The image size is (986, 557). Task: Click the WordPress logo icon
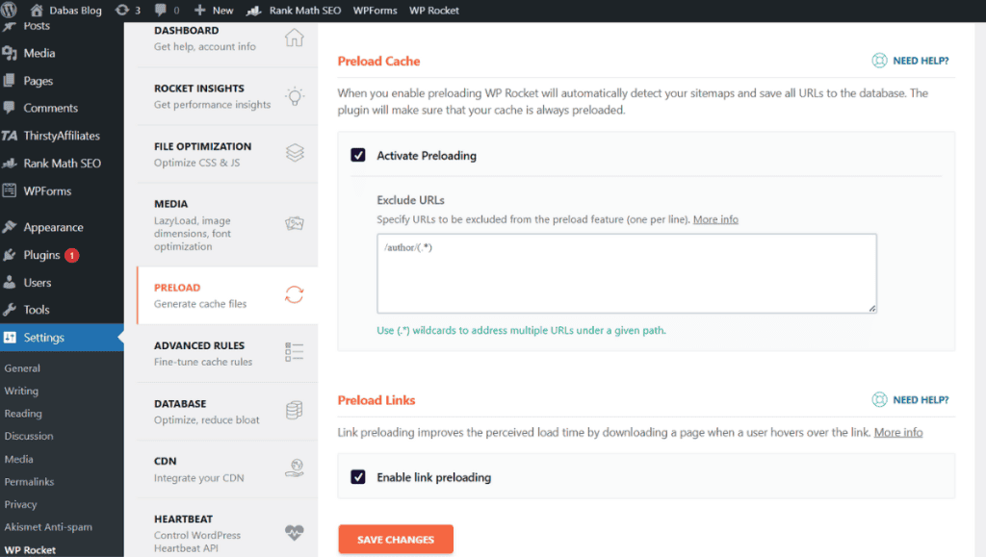(11, 10)
